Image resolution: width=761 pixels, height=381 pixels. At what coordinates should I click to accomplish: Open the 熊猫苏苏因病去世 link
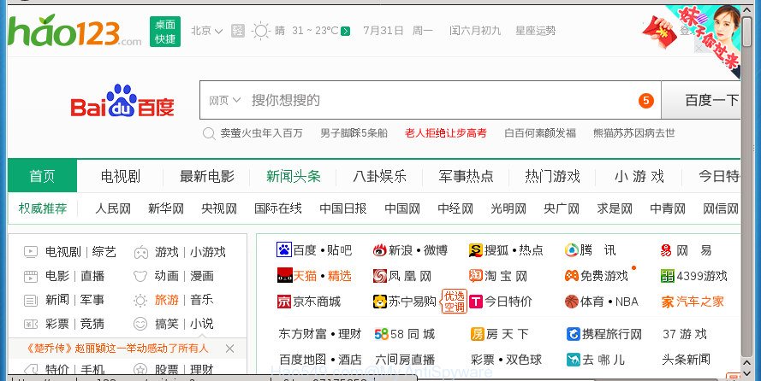click(x=633, y=133)
